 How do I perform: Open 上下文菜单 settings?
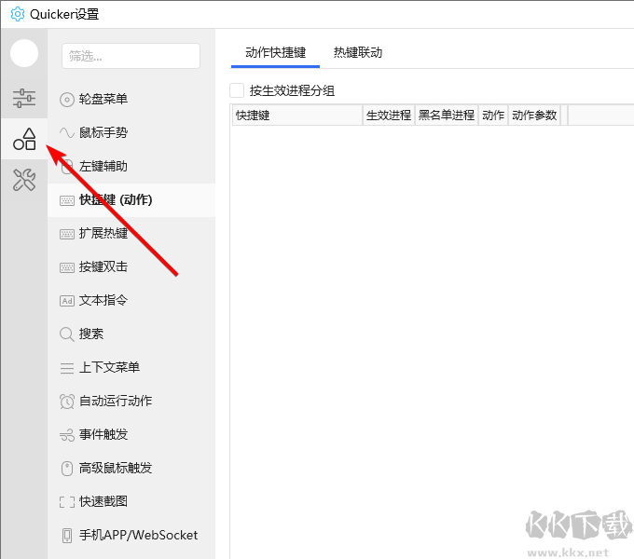tap(131, 368)
